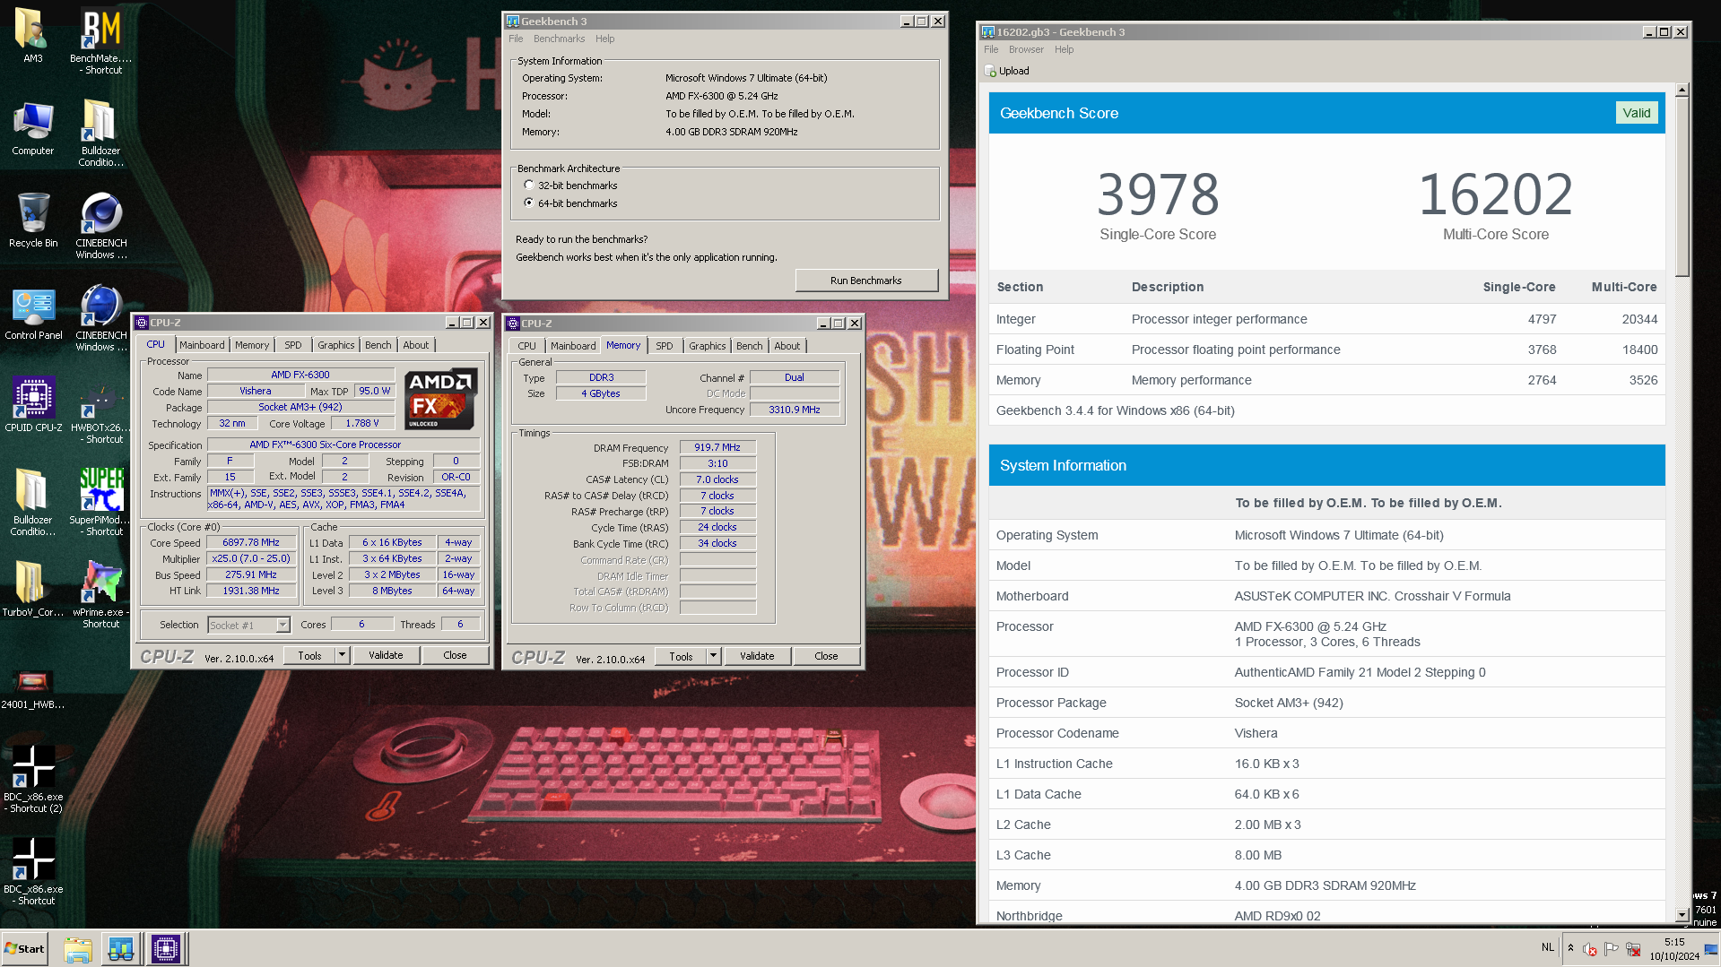Screen dimensions: 1721x967
Task: Switch to CPU tab in right CPU-Z
Action: click(527, 346)
